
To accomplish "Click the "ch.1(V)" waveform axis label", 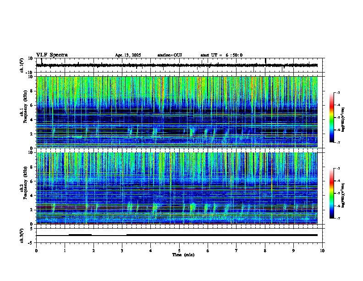I will [22, 65].
